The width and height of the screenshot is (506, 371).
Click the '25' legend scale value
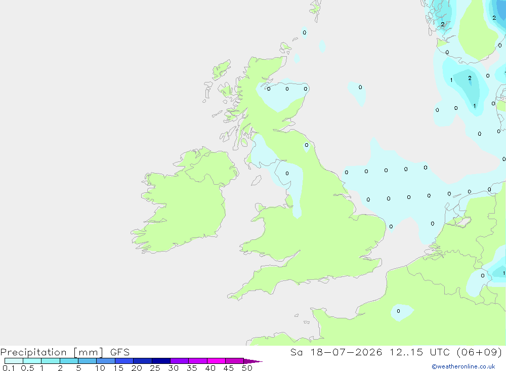[x=155, y=368]
